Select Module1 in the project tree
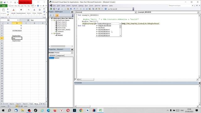Viewport: 201px width, 113px height. 60,35
